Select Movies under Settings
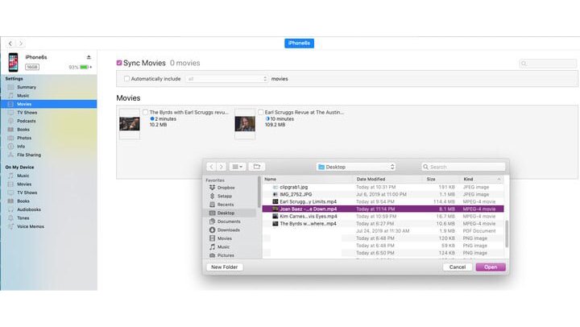Viewport: 580px width, 327px height. tap(48, 104)
